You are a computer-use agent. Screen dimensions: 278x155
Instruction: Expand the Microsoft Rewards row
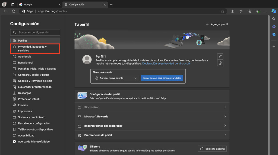(152, 117)
